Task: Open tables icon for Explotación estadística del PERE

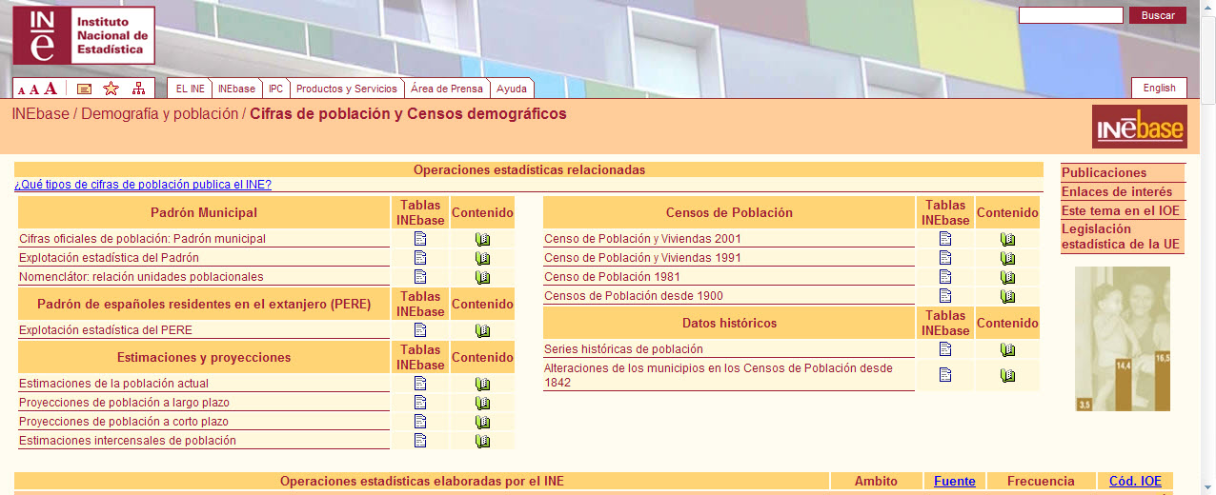Action: point(420,330)
